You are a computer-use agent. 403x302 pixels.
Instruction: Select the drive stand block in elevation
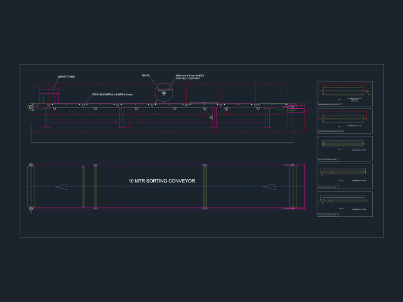tap(50, 96)
